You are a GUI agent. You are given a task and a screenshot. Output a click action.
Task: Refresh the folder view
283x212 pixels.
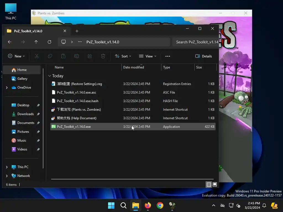(49, 42)
